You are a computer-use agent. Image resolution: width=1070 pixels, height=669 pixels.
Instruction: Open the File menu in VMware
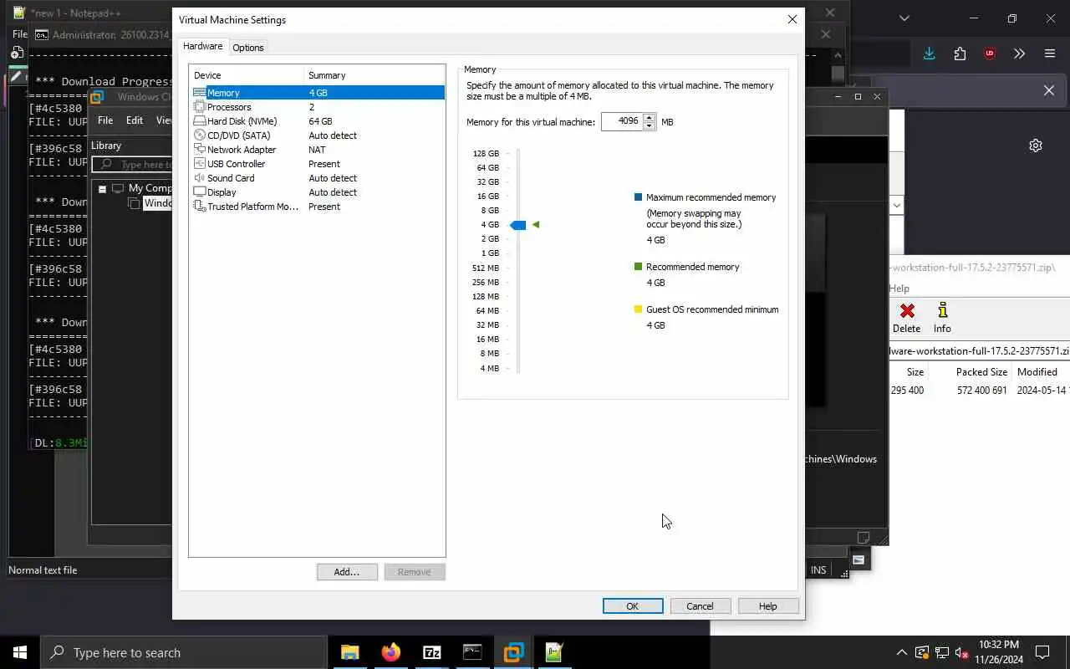105,120
